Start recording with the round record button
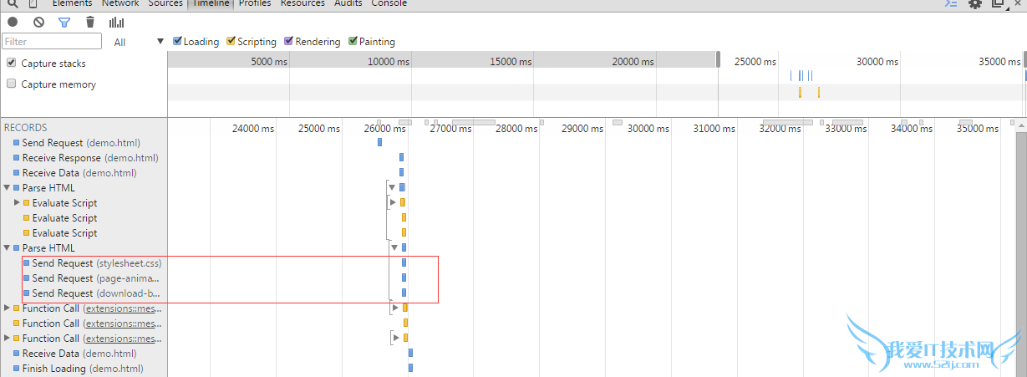This screenshot has width=1027, height=377. pyautogui.click(x=13, y=23)
